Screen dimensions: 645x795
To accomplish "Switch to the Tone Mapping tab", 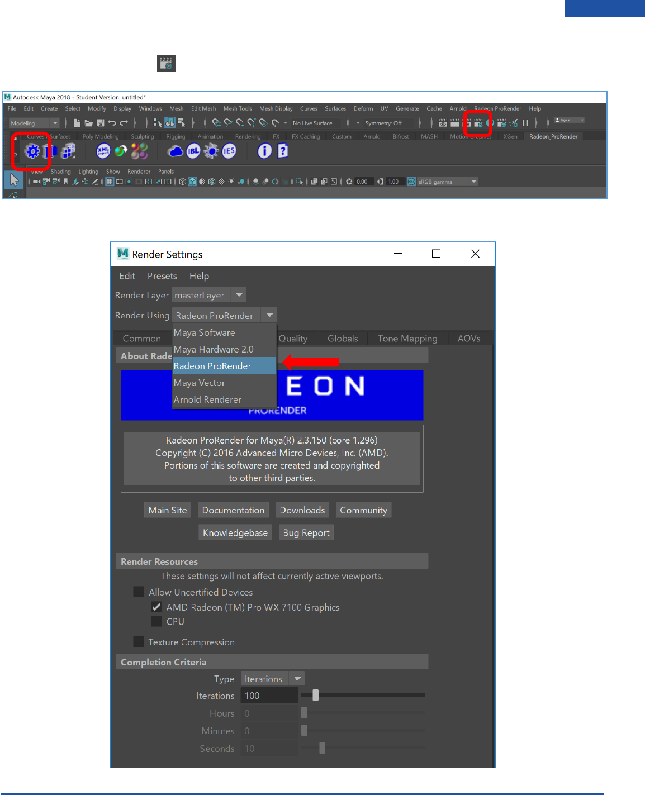I will [407, 338].
